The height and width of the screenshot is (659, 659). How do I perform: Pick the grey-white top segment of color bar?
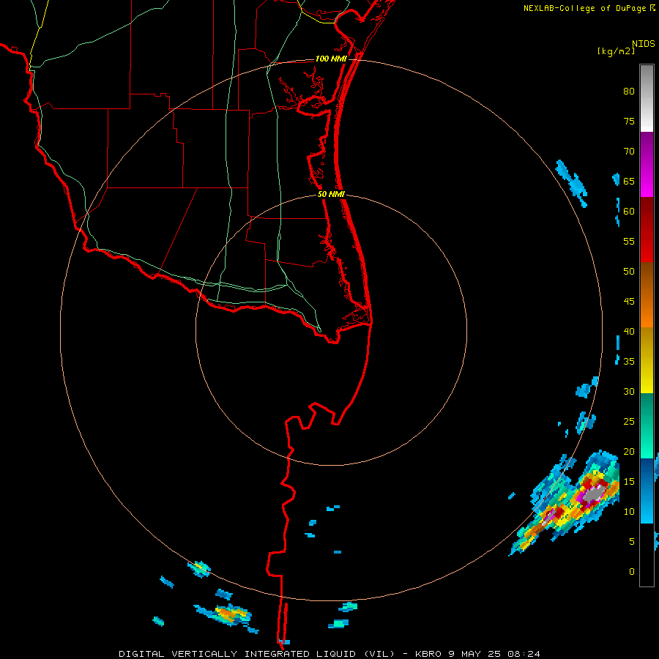647,98
